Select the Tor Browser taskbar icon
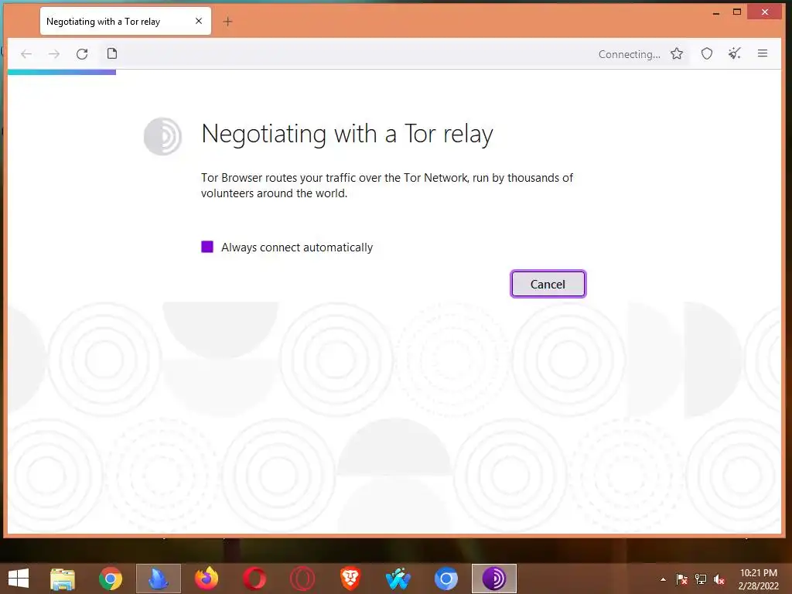Screen dimensions: 792x594 (x=494, y=579)
